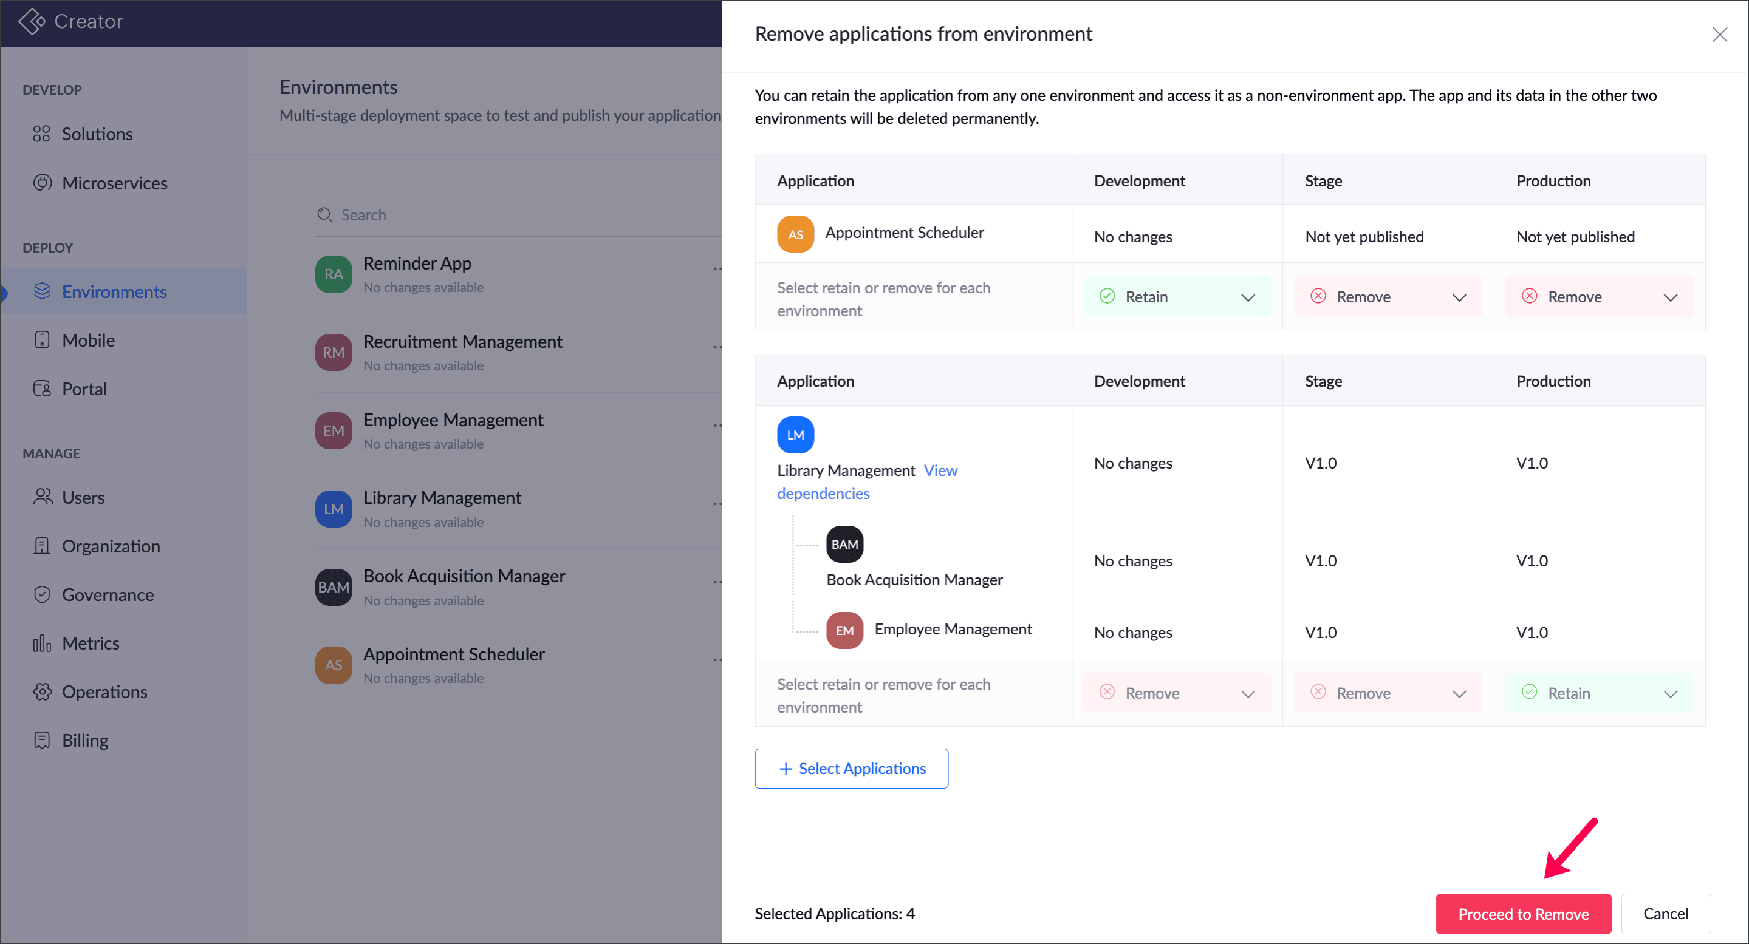Expand Library Management Development Remove dropdown
Image resolution: width=1749 pixels, height=944 pixels.
click(x=1177, y=693)
